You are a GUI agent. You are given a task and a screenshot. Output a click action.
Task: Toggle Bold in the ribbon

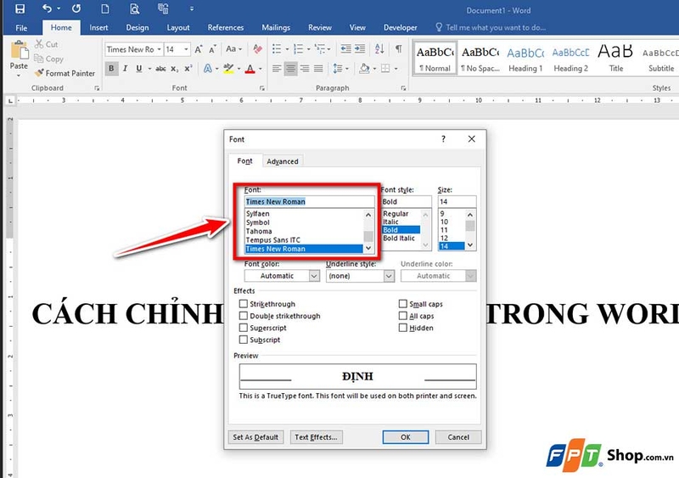click(x=111, y=69)
